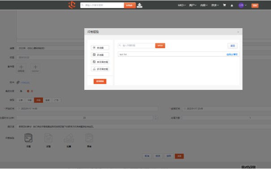Switch to the second type tab
This screenshot has width=271, height=169.
pyautogui.click(x=30, y=100)
